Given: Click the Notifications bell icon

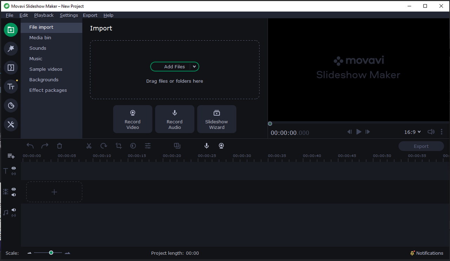Looking at the screenshot, I should click(x=412, y=253).
